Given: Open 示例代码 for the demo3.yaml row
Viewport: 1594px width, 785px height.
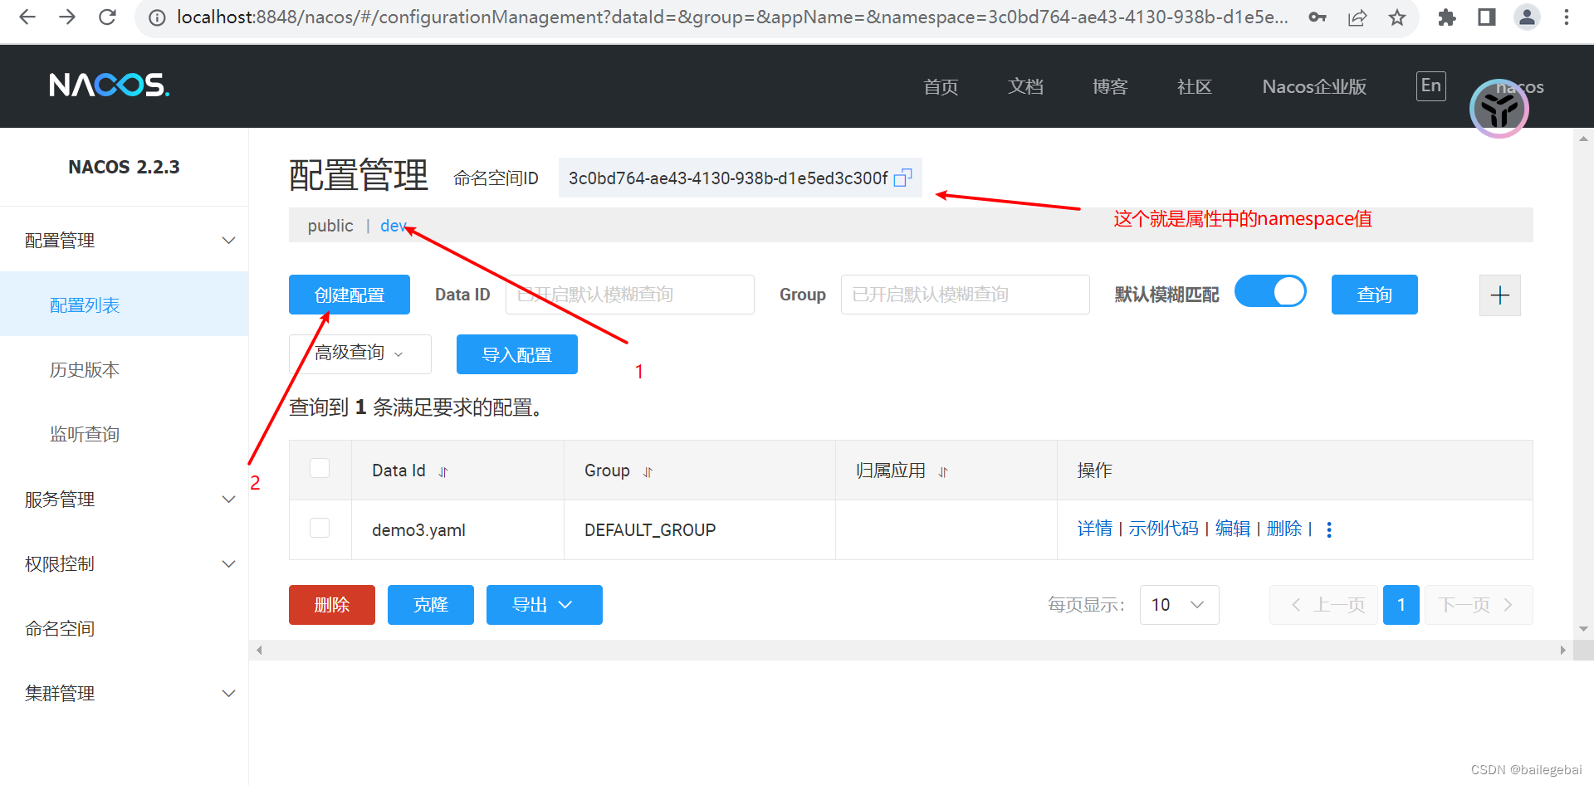Looking at the screenshot, I should [1163, 529].
